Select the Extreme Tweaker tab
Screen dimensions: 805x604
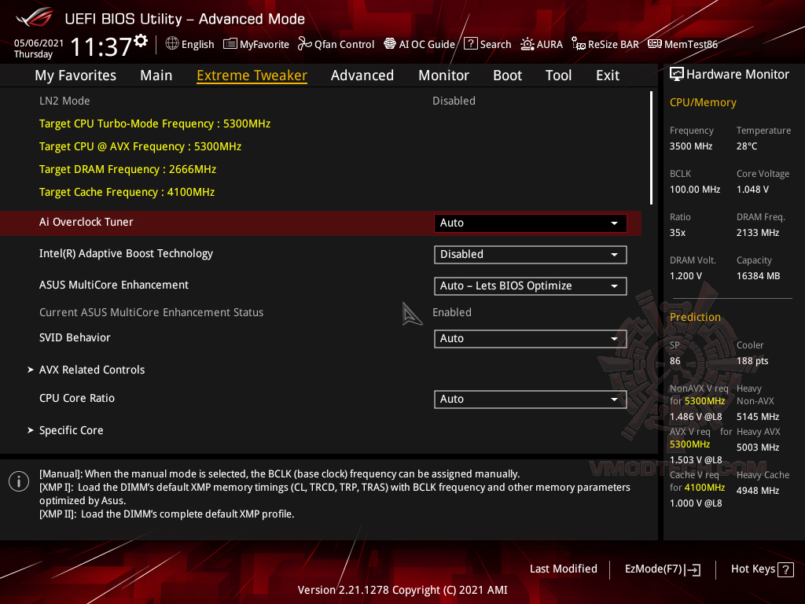pos(252,75)
